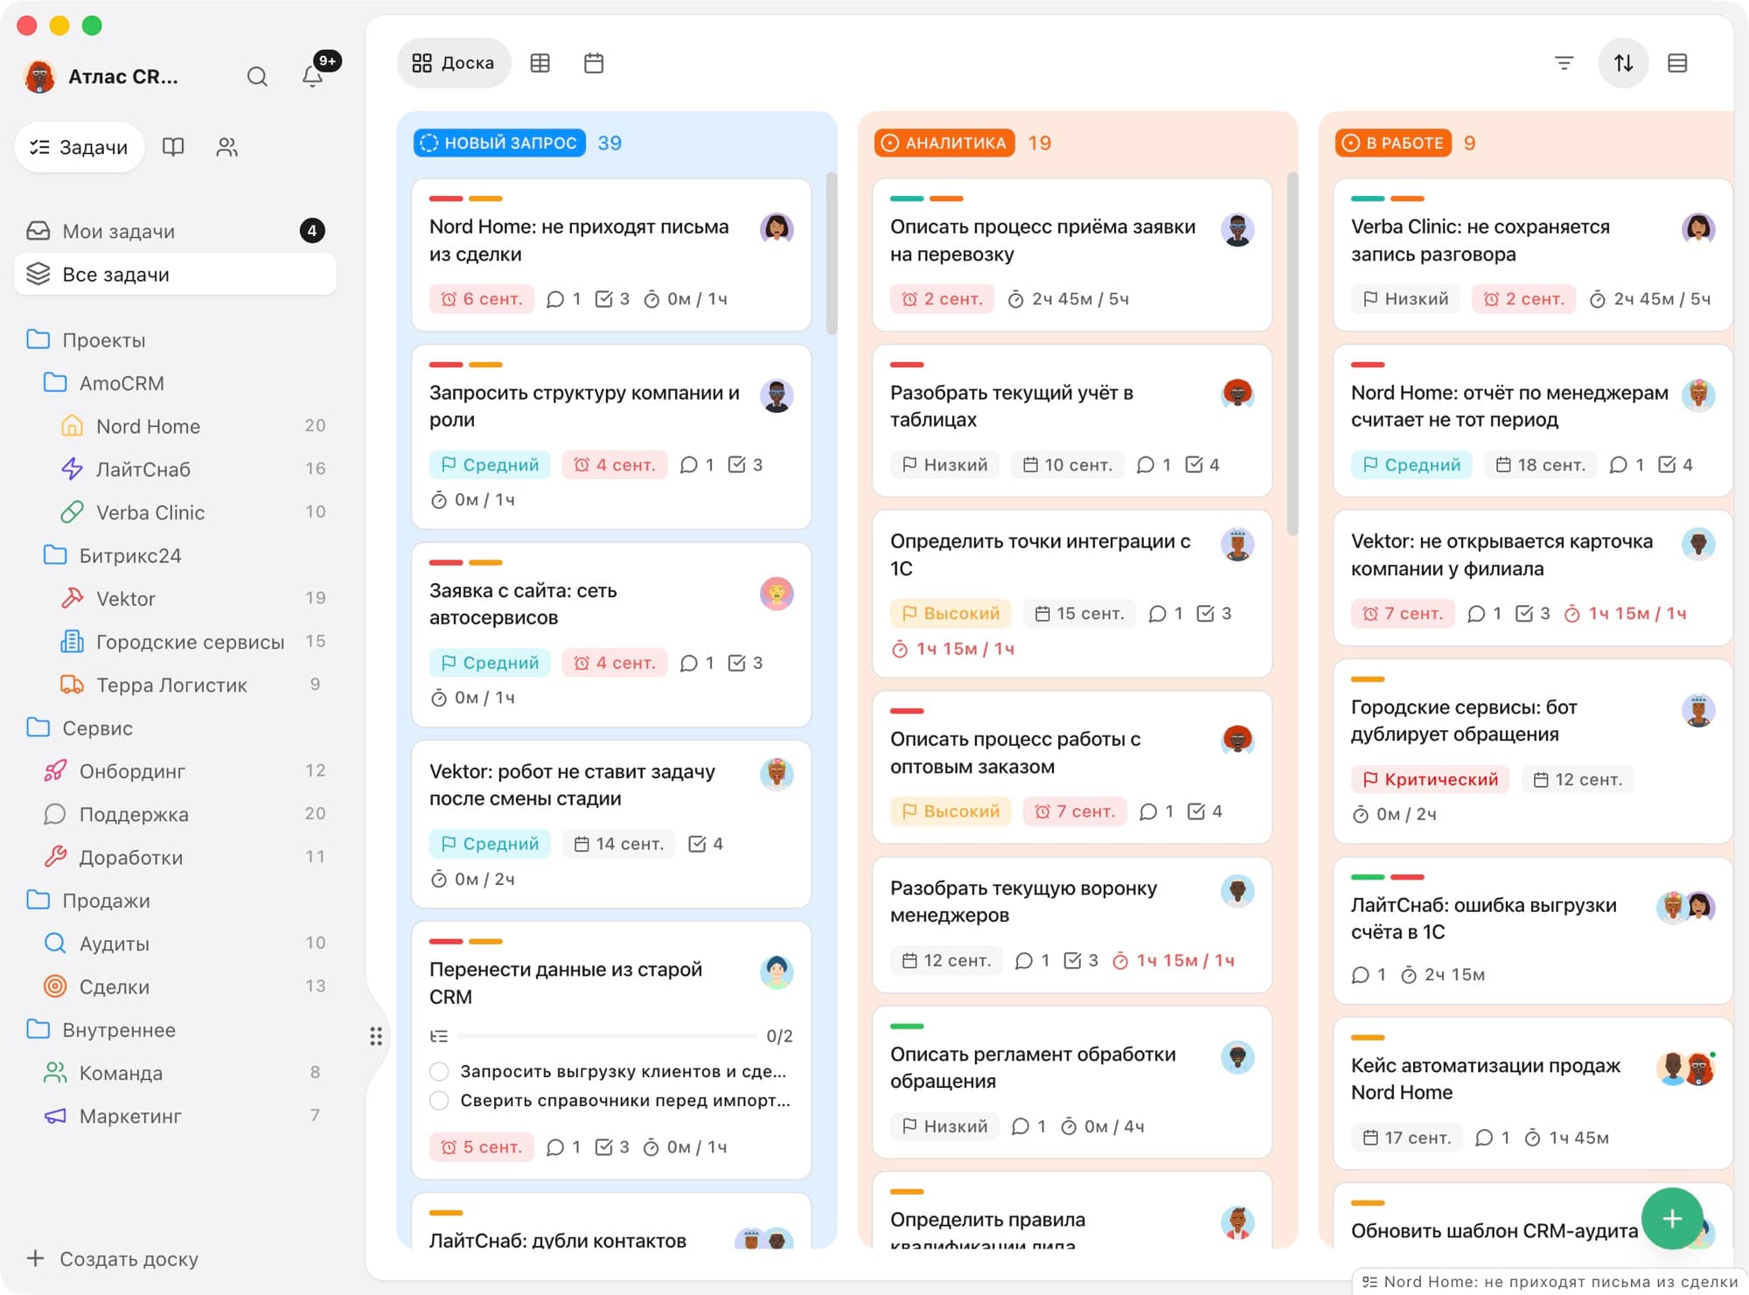1749x1295 pixels.
Task: Select Все задачи in sidebar
Action: point(175,275)
